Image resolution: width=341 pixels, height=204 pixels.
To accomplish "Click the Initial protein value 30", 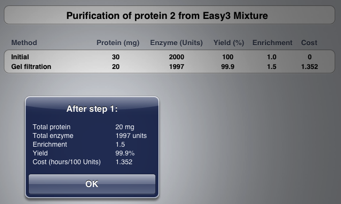I will [116, 57].
